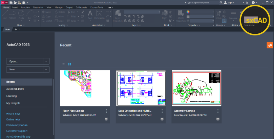Switch recent files to grid view
274x139 pixels.
tap(69, 64)
